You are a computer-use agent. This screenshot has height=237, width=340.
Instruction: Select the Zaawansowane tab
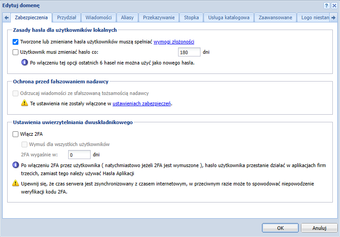coord(275,17)
